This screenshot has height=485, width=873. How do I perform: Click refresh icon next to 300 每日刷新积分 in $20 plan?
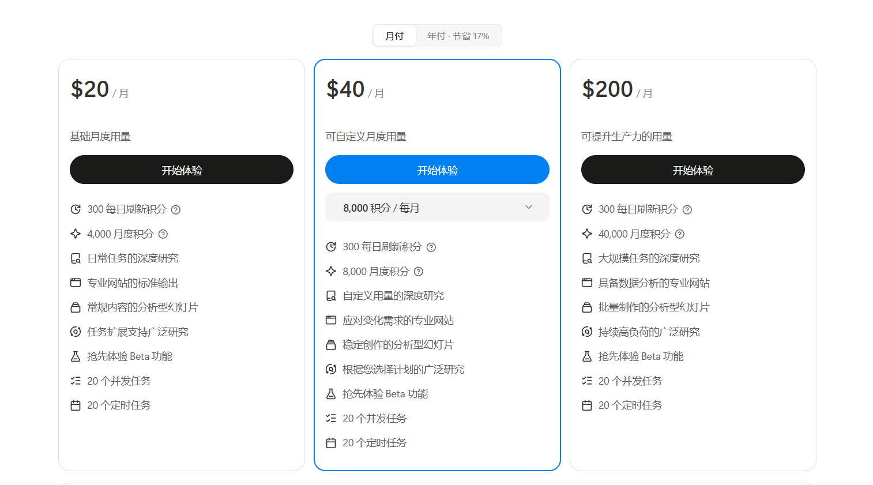(76, 209)
